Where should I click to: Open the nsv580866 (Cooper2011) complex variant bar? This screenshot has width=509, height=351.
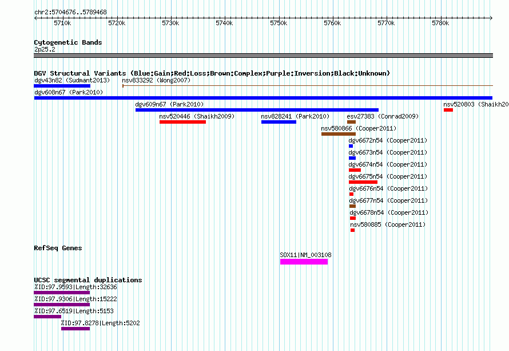tap(339, 134)
